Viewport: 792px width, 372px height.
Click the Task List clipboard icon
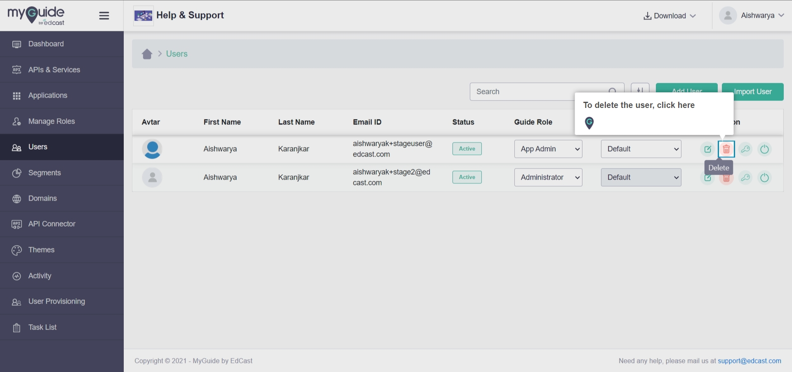pos(16,328)
